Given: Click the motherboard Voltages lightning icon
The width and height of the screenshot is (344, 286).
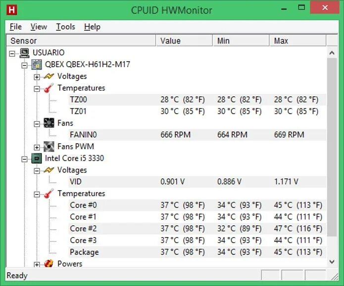Looking at the screenshot, I should 49,76.
